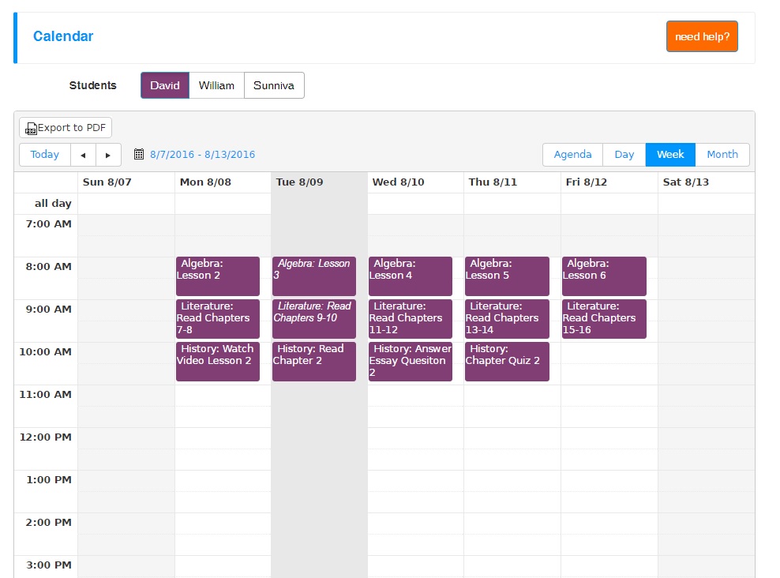Open the 8/7/2016 - 8/13/2016 date range
Image resolution: width=780 pixels, height=578 pixels.
(202, 155)
